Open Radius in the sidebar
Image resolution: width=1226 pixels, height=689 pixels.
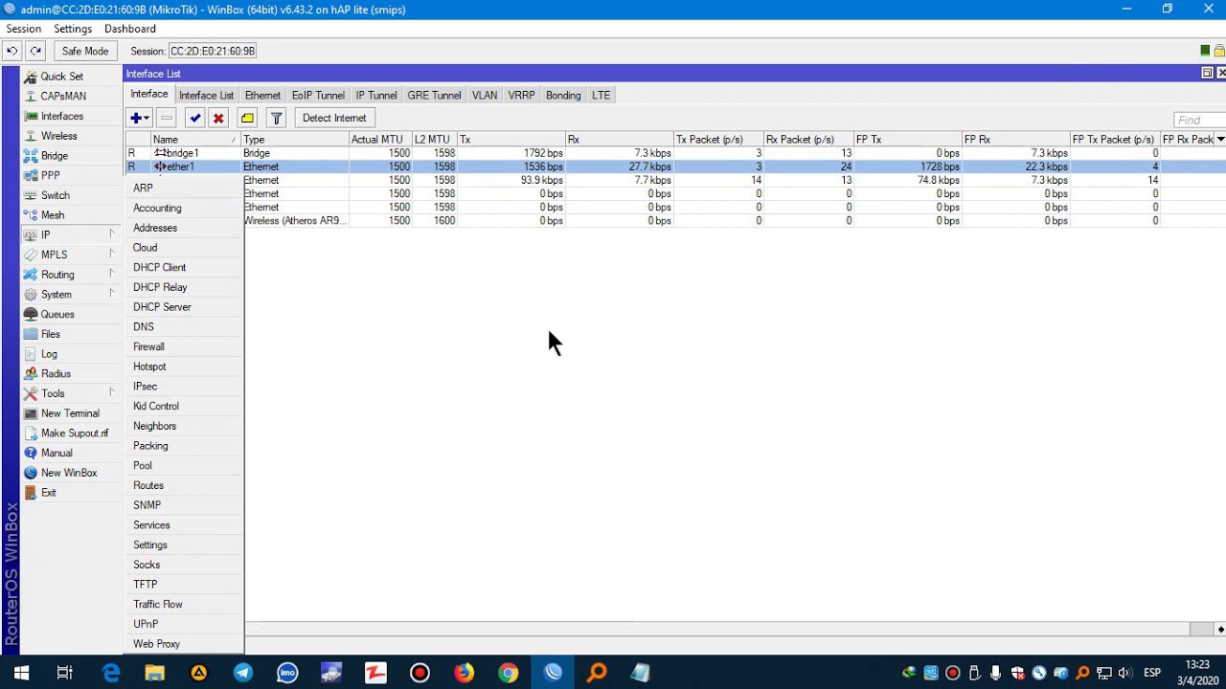[x=56, y=374]
